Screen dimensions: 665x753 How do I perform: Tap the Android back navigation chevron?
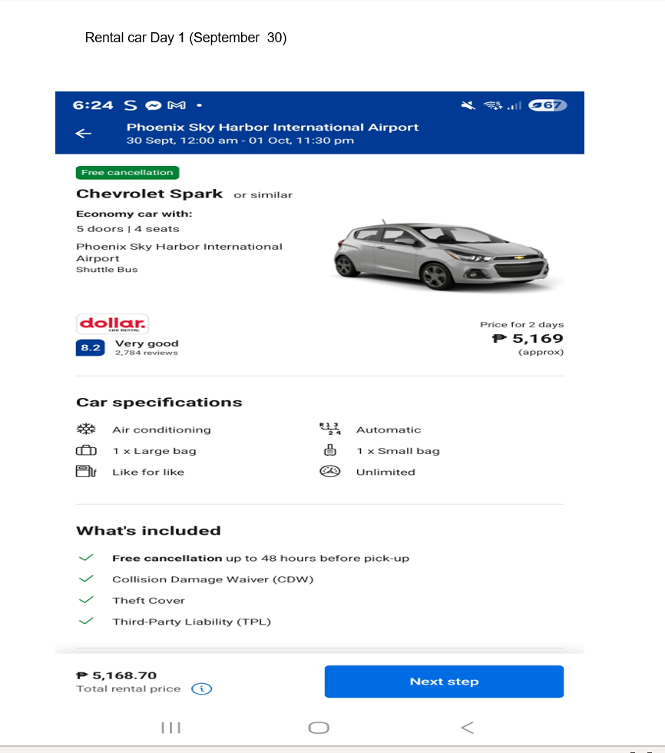(x=466, y=727)
